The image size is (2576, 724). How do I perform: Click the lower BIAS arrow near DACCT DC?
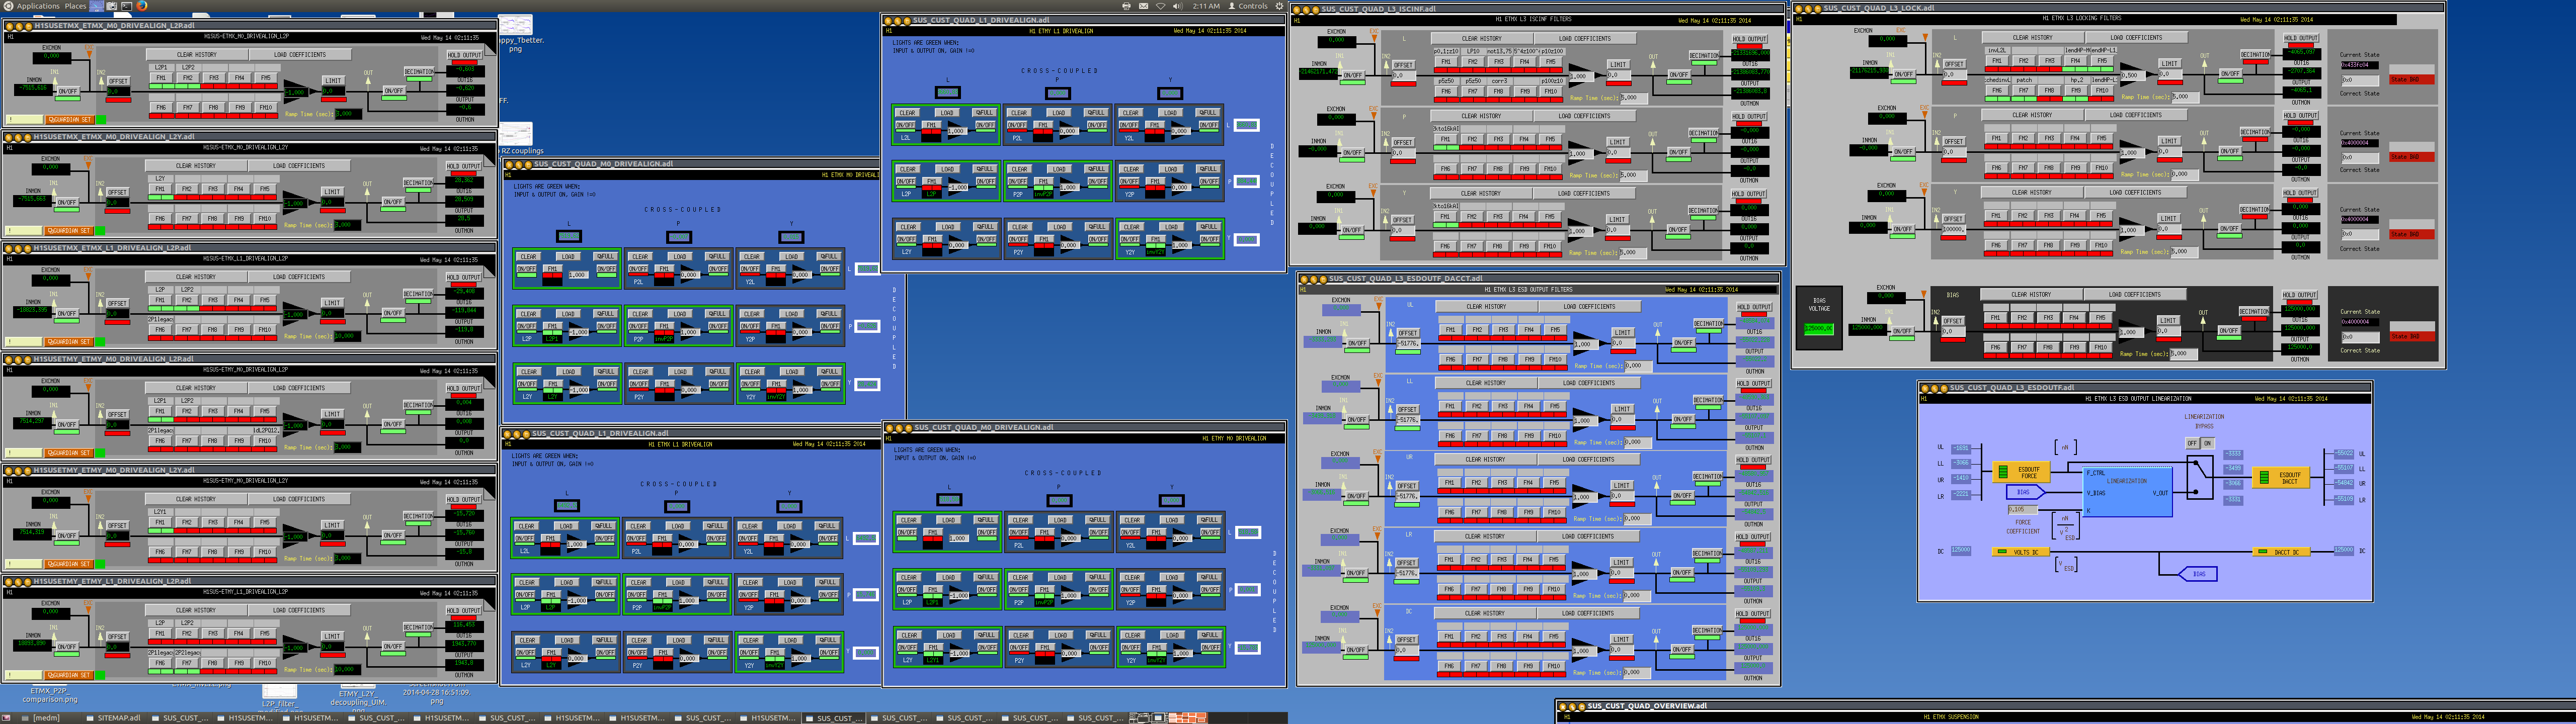(2198, 574)
